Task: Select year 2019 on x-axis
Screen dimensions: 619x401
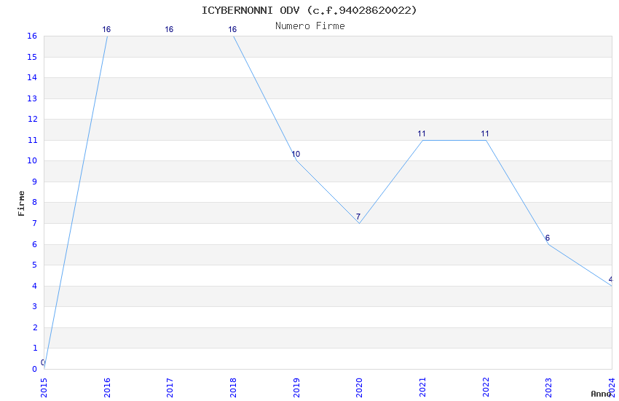Action: (296, 388)
